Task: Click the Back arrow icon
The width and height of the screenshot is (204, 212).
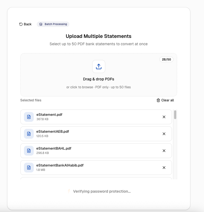Action: (x=21, y=24)
